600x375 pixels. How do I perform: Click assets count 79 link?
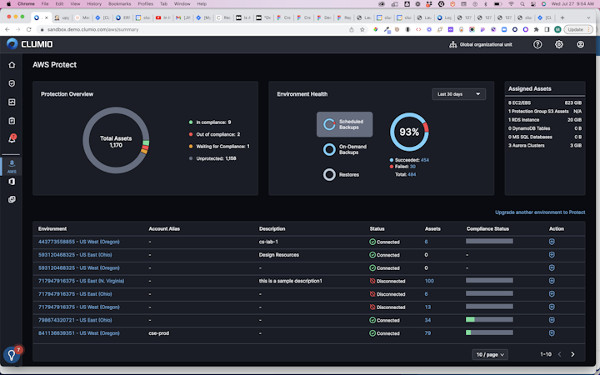427,332
